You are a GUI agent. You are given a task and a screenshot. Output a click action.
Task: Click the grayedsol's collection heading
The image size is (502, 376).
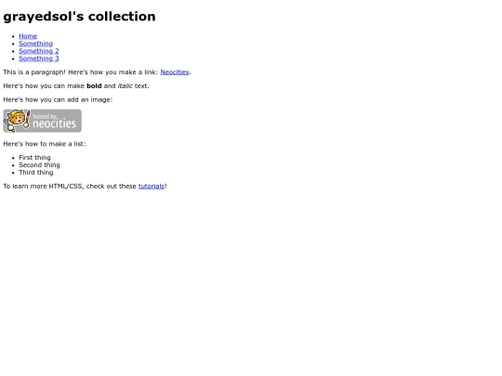[x=79, y=17]
